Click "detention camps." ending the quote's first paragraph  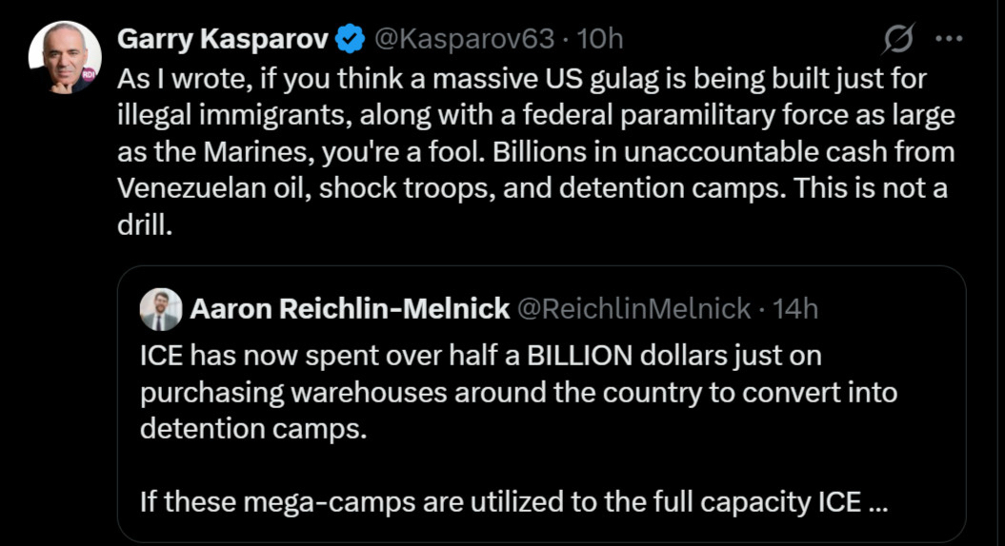click(x=252, y=428)
